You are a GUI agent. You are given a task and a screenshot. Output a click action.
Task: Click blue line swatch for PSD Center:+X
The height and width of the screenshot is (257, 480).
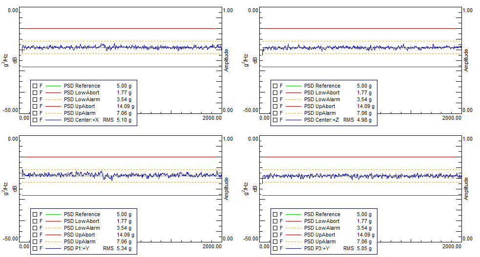coord(53,120)
